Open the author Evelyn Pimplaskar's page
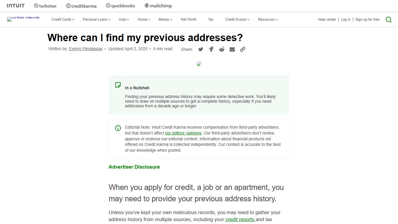 (86, 49)
